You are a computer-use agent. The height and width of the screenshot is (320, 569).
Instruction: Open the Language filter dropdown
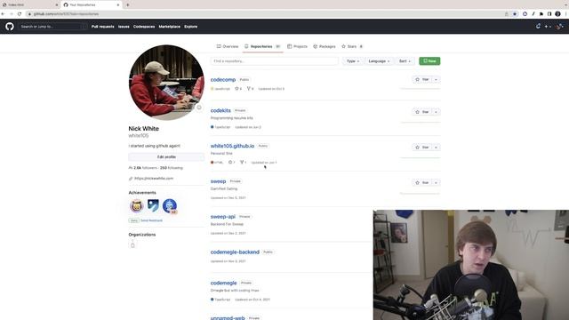point(379,61)
